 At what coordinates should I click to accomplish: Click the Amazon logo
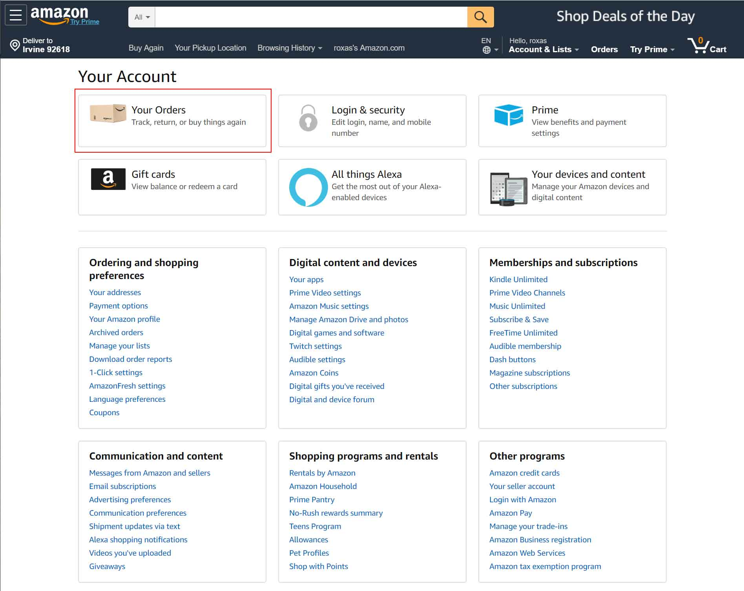(x=59, y=15)
